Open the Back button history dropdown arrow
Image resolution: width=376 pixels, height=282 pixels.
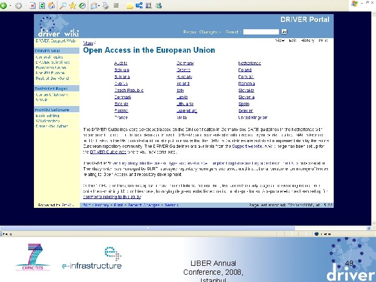[10, 6]
